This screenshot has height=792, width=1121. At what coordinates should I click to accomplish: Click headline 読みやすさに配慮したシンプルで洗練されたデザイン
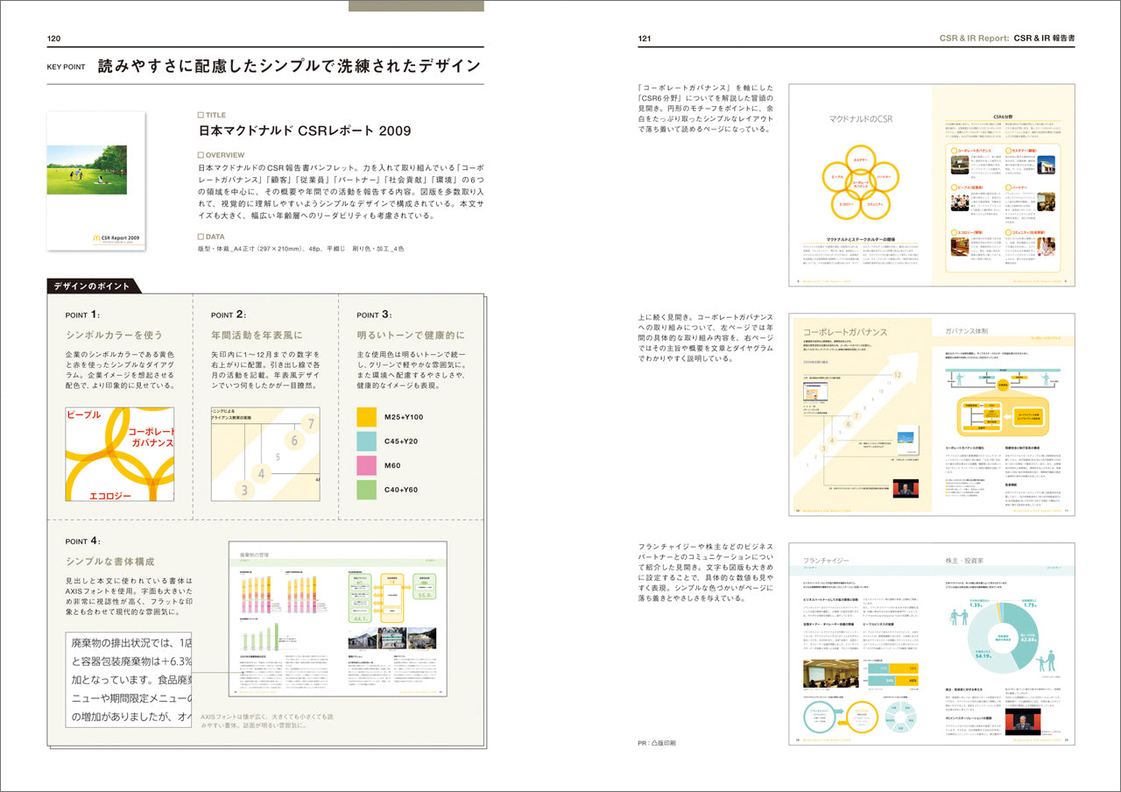tap(290, 66)
